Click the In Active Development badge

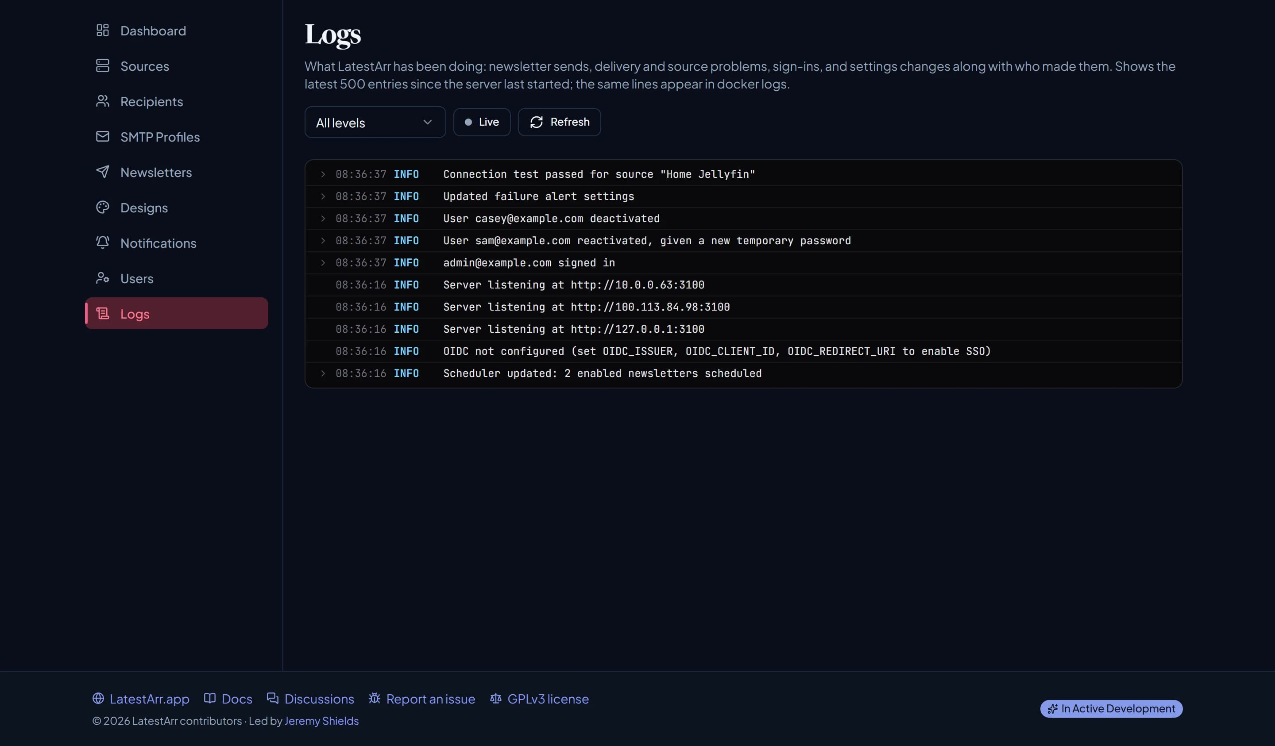click(x=1111, y=708)
